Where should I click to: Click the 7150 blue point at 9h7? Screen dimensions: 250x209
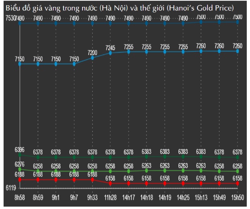[x=74, y=64]
